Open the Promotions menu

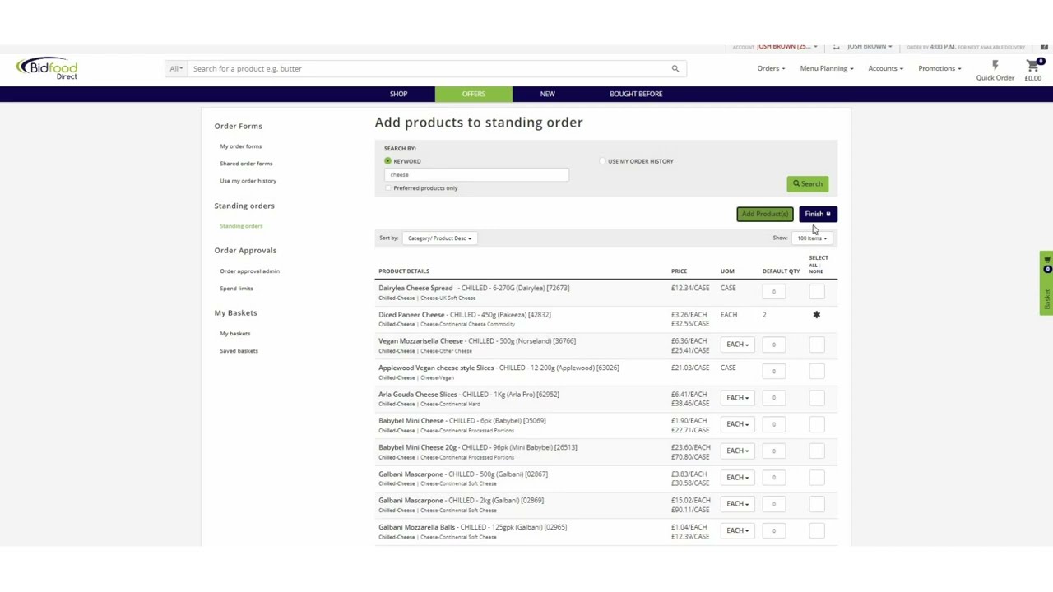939,68
